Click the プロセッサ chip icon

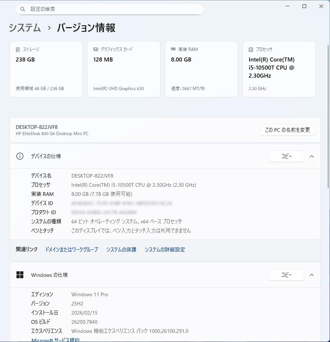click(x=251, y=49)
